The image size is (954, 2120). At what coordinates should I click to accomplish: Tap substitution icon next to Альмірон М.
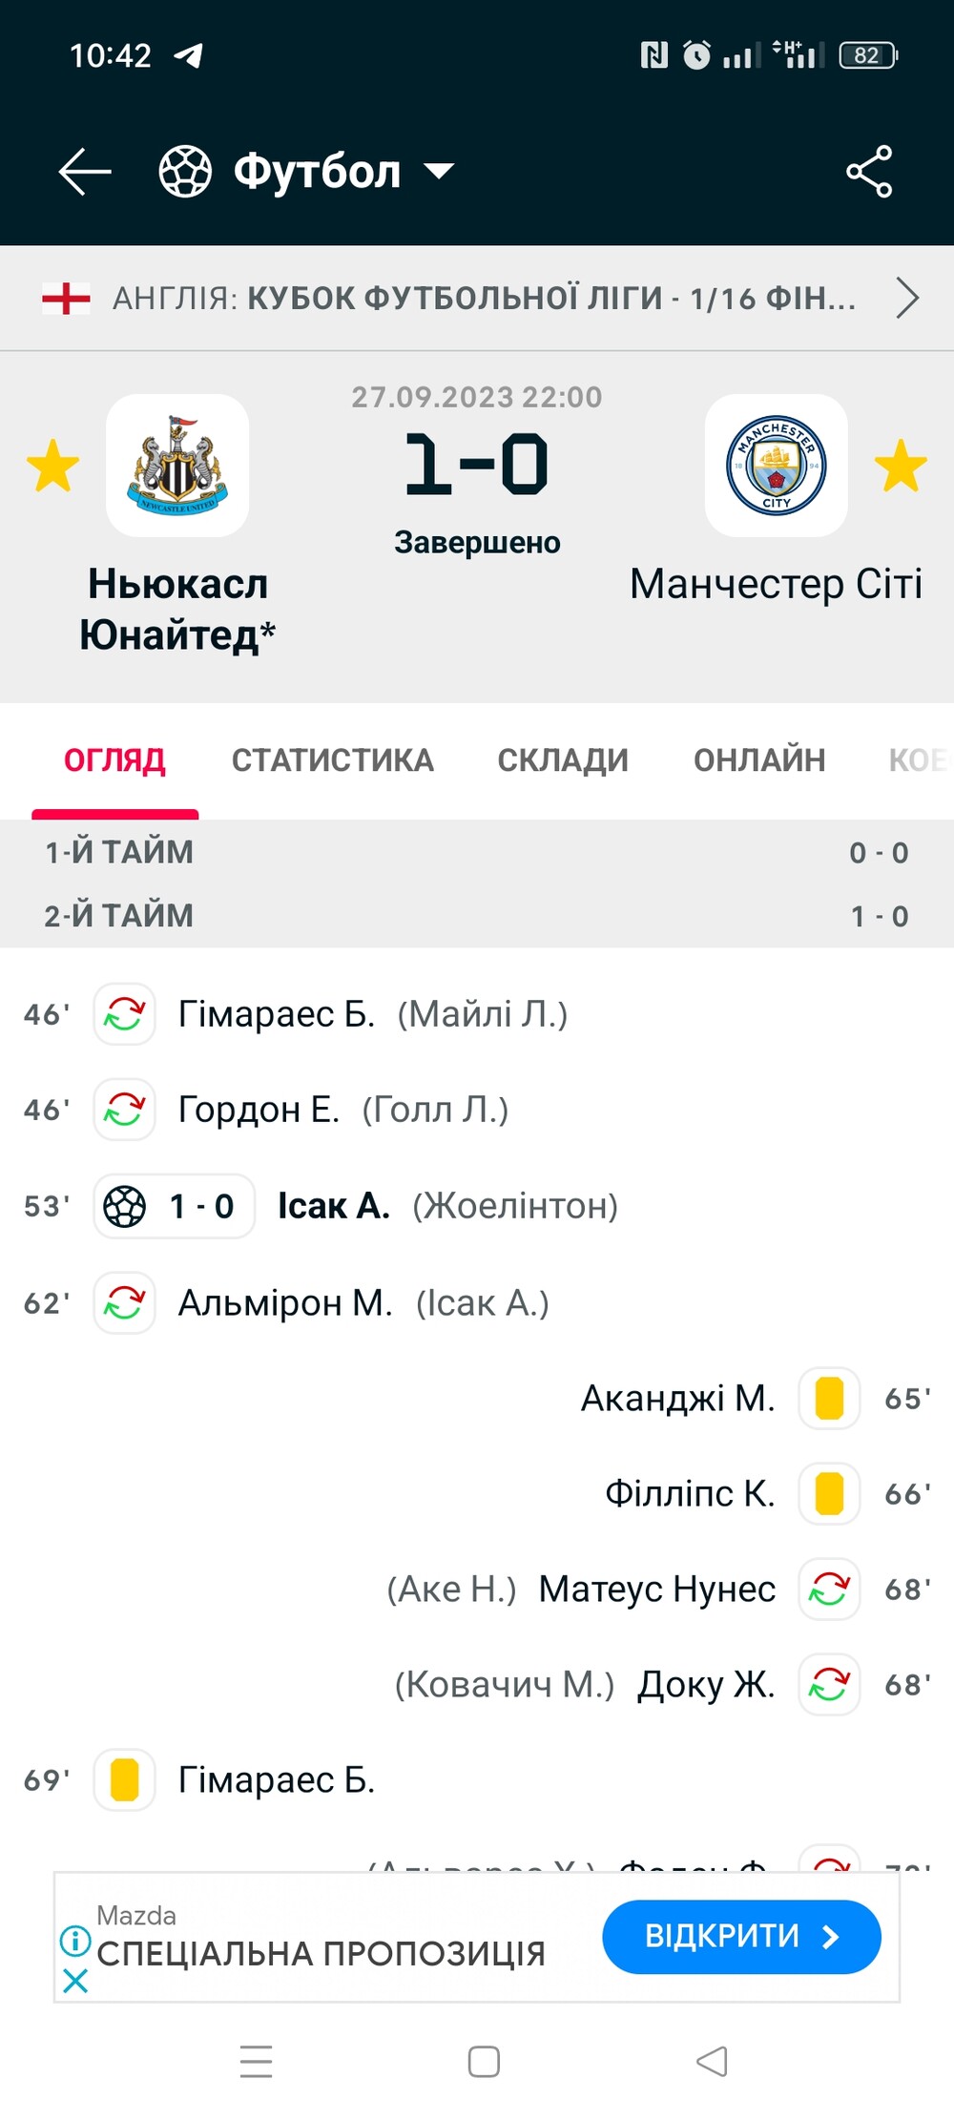coord(124,1302)
